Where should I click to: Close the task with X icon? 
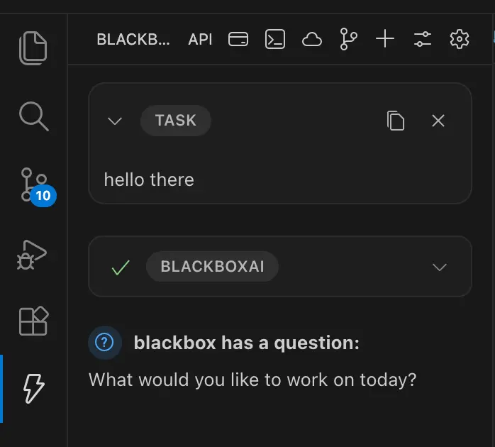click(438, 121)
